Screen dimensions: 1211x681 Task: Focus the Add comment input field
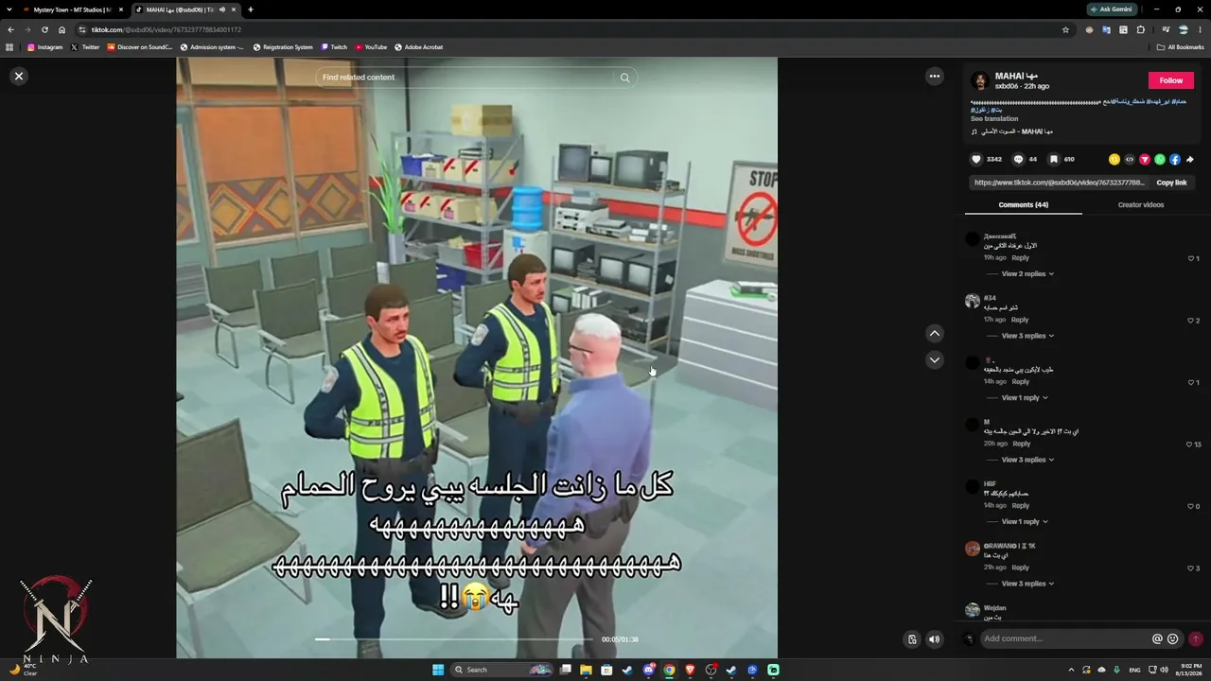coord(1064,639)
